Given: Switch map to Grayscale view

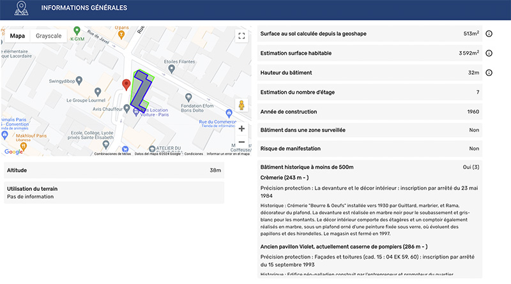Looking at the screenshot, I should [x=49, y=36].
